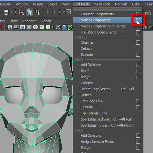The image size is (153, 153).
Task: Click the snap/grid crosshair icon in status line
Action: [68, 12]
